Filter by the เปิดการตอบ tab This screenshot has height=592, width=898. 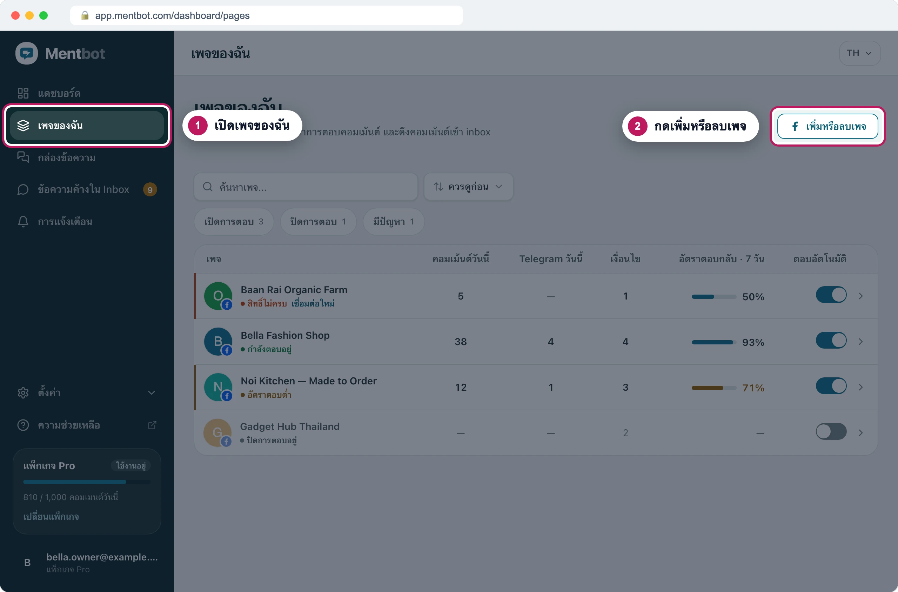pos(234,222)
